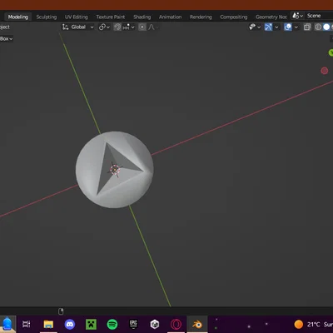Switch to the Sculpting workspace tab
Screen dimensions: 333x333
tap(47, 17)
